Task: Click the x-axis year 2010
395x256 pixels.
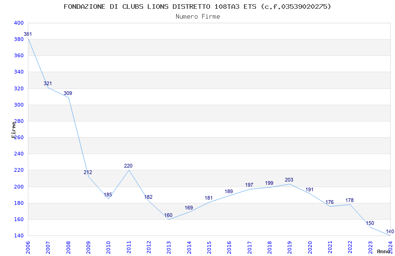Action: click(x=109, y=247)
